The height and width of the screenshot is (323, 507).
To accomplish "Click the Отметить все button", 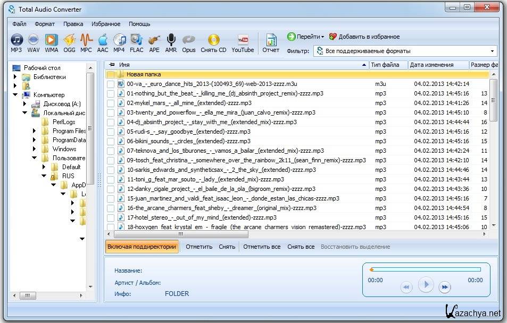I will pyautogui.click(x=261, y=247).
